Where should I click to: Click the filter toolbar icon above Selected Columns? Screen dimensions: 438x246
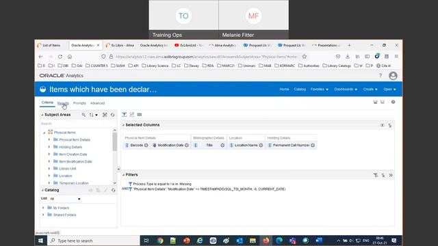125,115
